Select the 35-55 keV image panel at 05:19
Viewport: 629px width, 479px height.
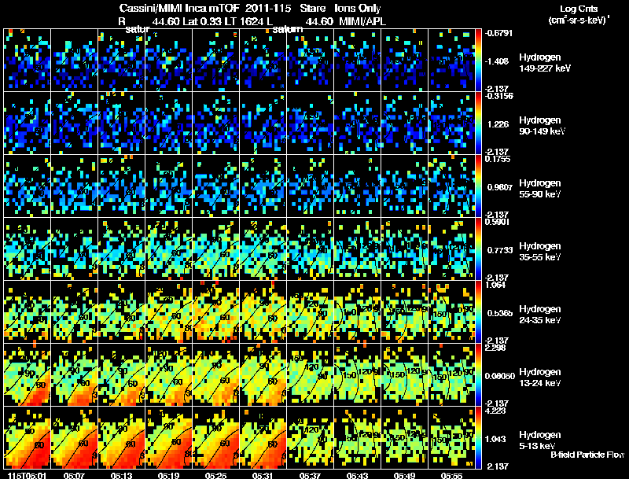(168, 249)
